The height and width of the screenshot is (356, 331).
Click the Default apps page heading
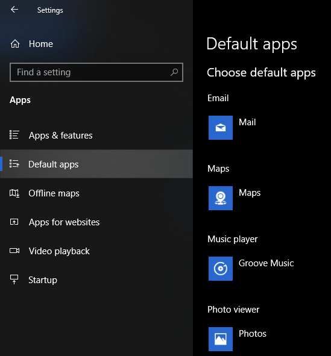point(251,44)
